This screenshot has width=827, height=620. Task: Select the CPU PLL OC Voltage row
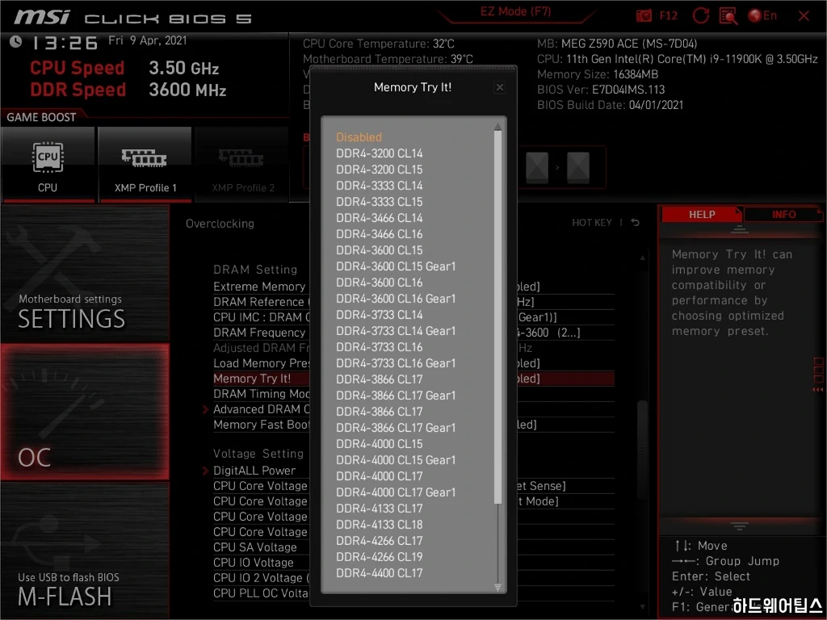coord(413,593)
